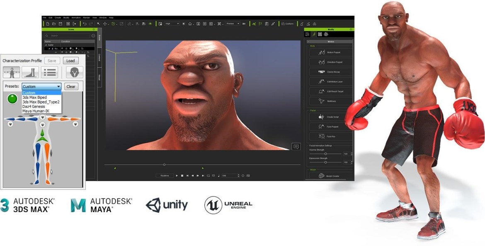Toggle the green eye visibility icon
This screenshot has width=485, height=246.
pyautogui.click(x=150, y=24)
